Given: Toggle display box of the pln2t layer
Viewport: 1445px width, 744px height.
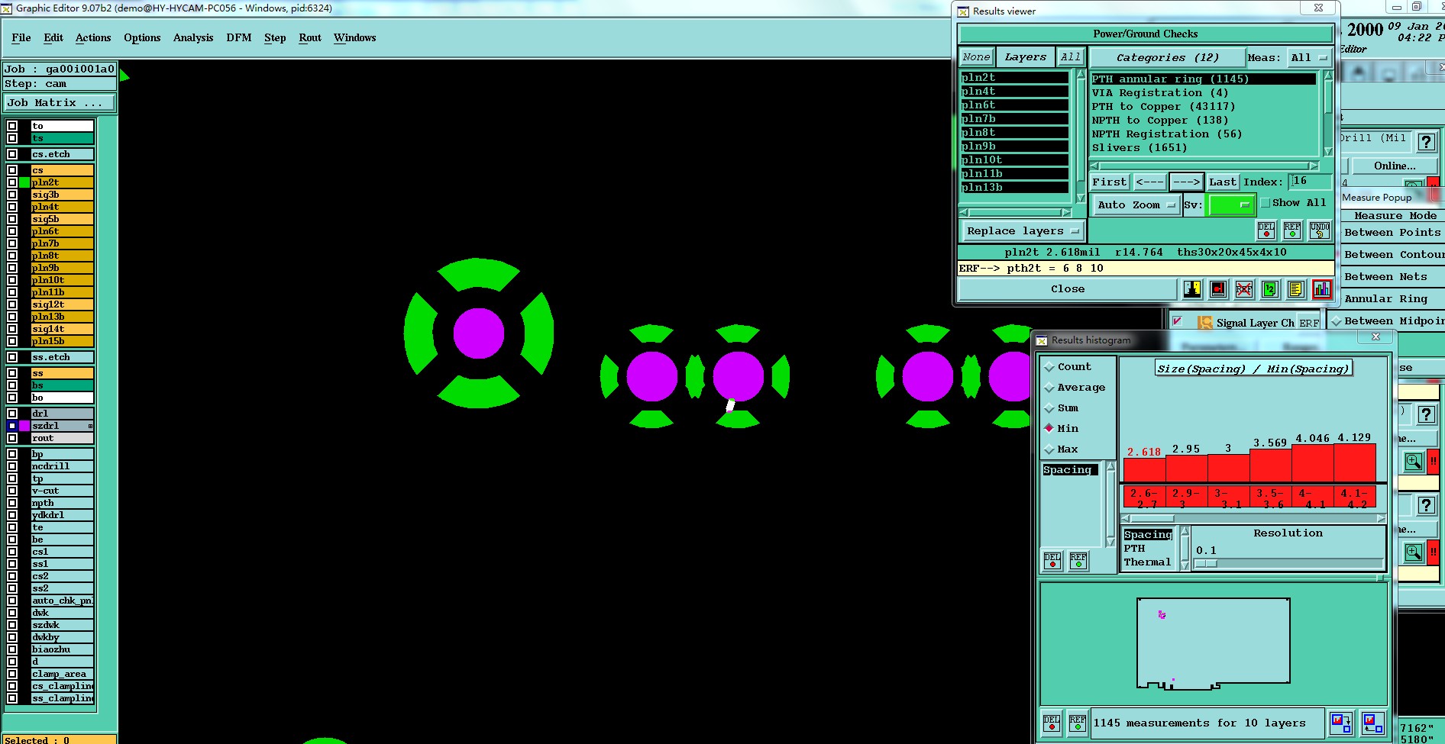Looking at the screenshot, I should click(x=12, y=182).
